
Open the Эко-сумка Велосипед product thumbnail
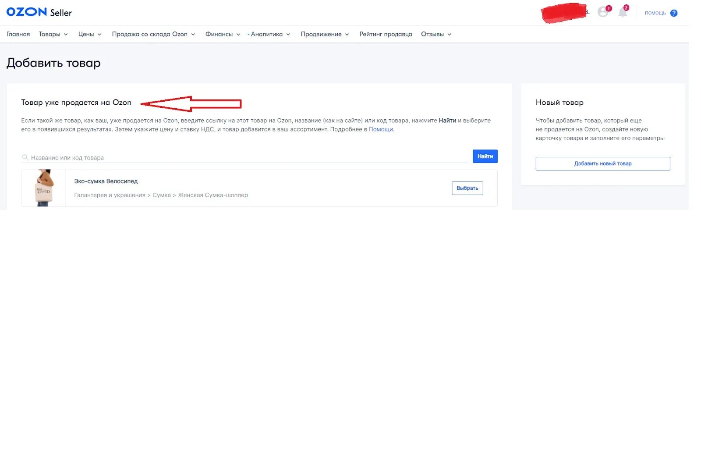click(x=43, y=188)
